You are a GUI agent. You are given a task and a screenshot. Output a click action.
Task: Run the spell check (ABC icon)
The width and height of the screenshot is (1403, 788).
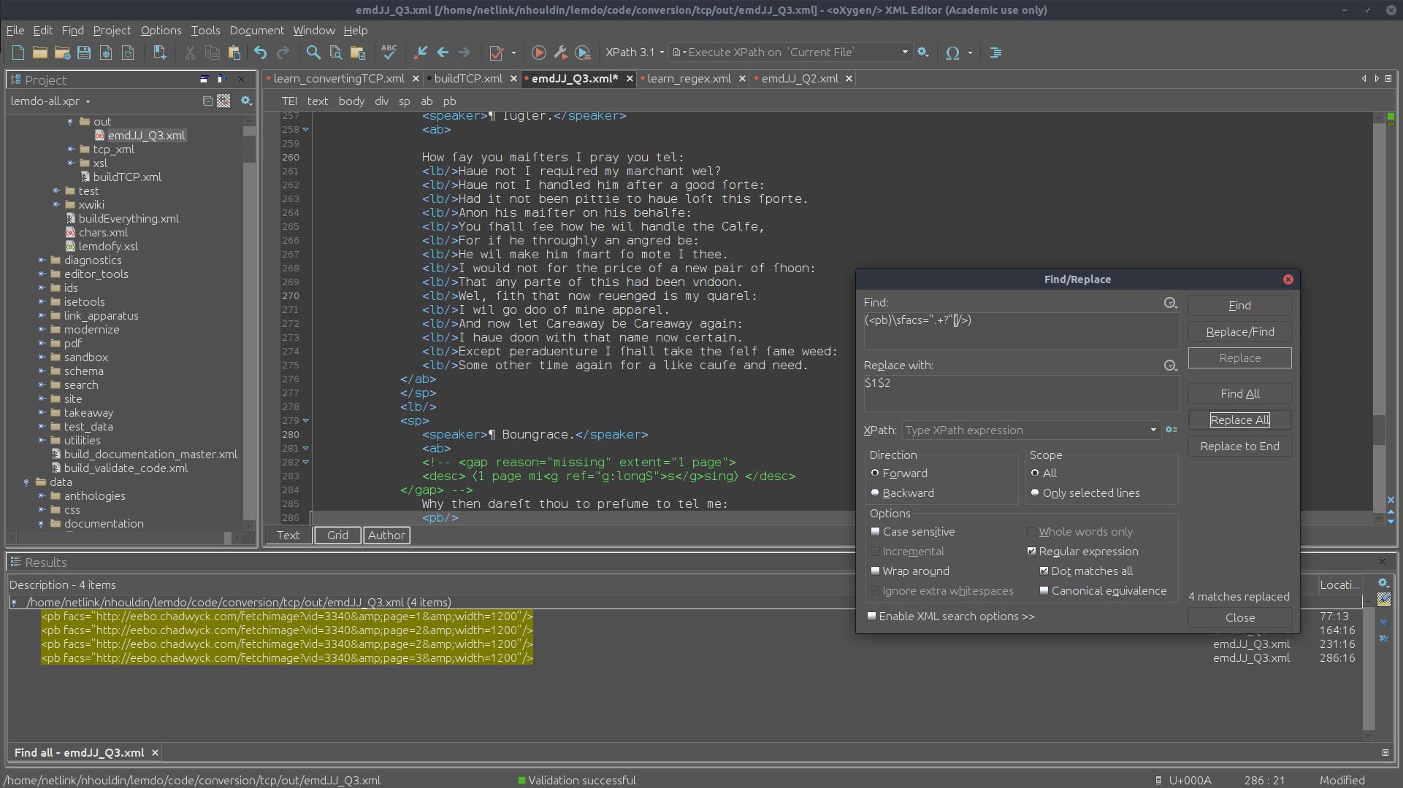point(389,52)
